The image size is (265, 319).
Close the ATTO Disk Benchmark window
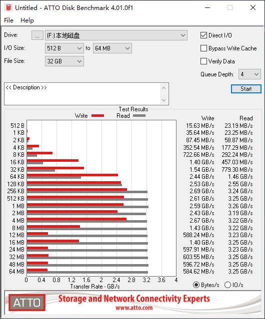253,7
